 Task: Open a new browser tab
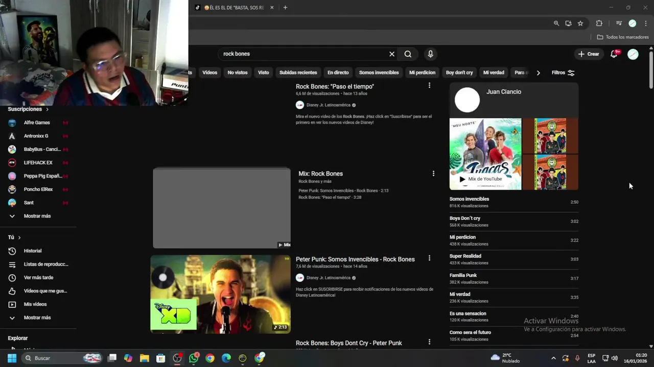tap(285, 8)
